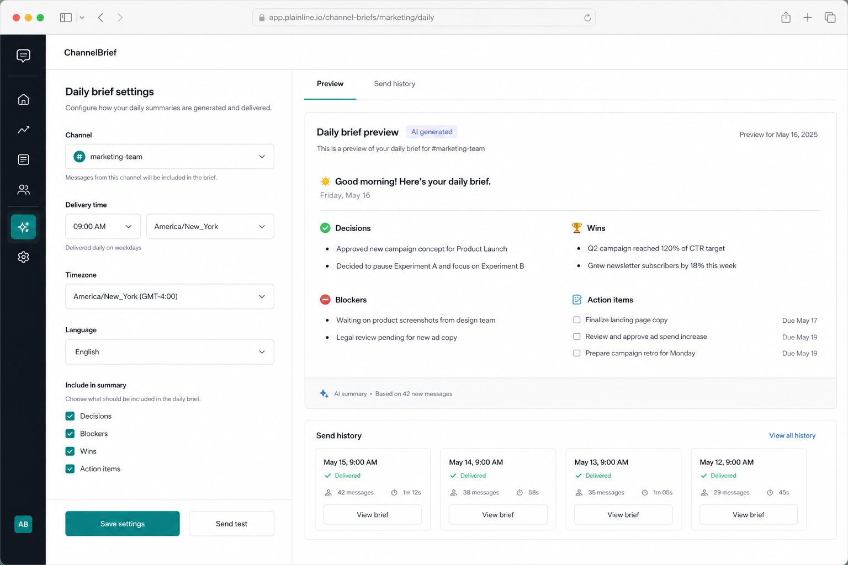Click the duration clock icon on May 15 card
This screenshot has width=848, height=565.
click(394, 492)
